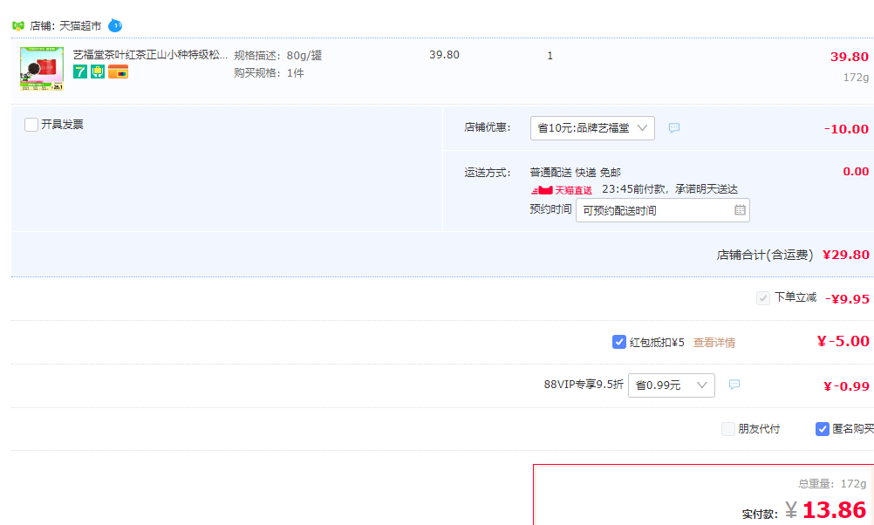
Task: Click the shipping fee amount 0.00
Action: pos(856,171)
